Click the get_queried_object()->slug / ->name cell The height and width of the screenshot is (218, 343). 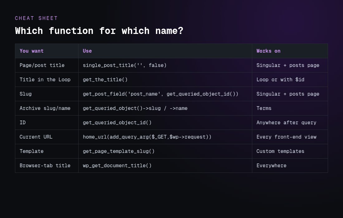[x=165, y=108]
